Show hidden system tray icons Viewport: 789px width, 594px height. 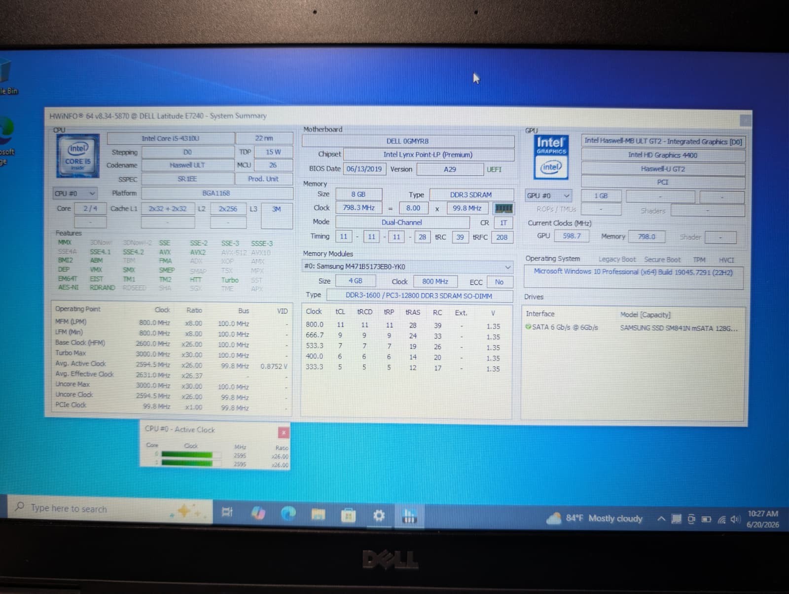point(661,519)
